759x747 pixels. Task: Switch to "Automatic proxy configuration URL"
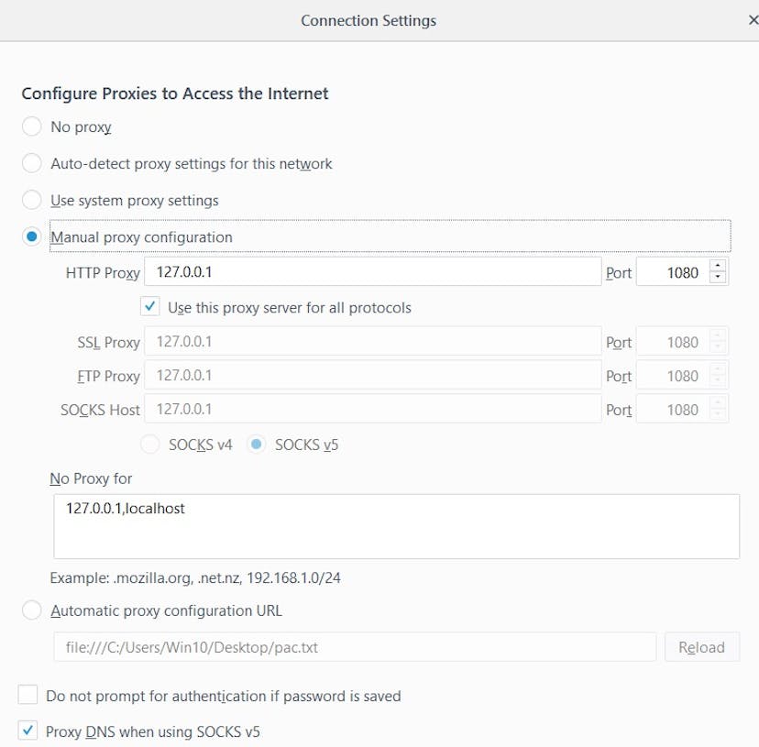(x=32, y=610)
